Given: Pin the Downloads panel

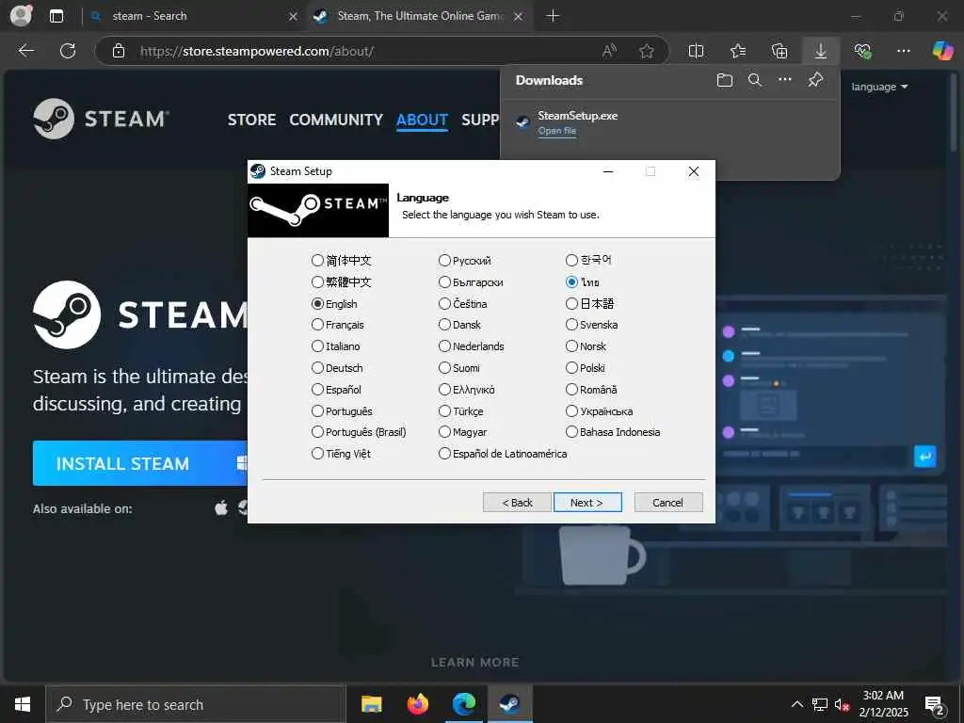Looking at the screenshot, I should (816, 80).
